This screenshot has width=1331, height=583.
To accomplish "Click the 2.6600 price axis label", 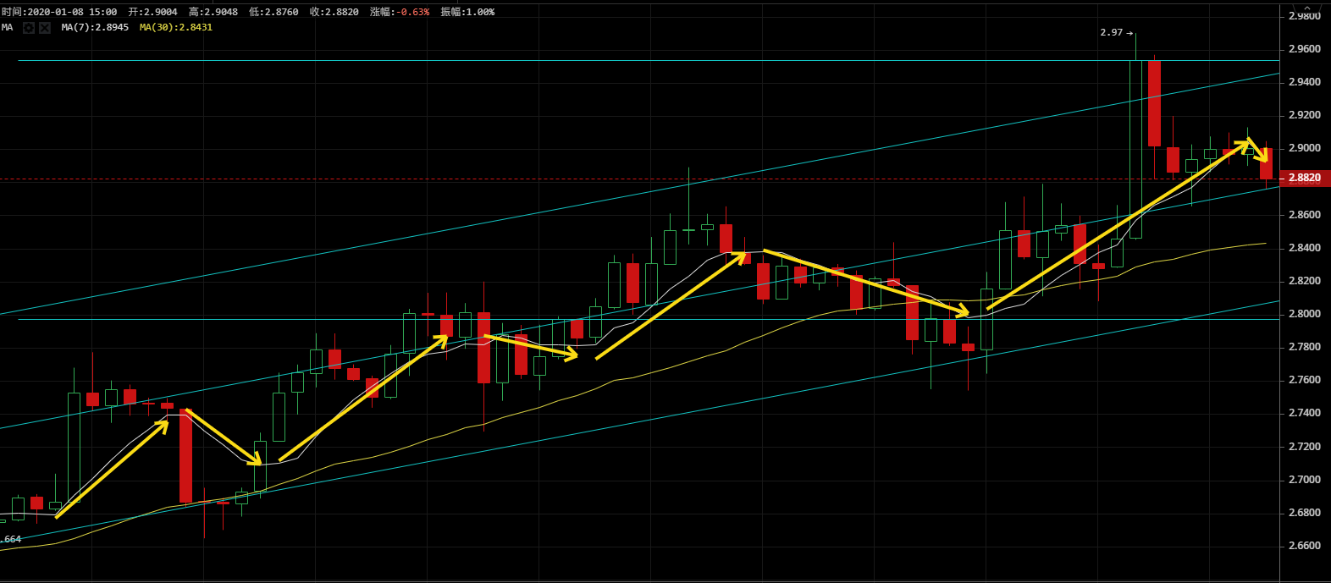I will pos(1304,546).
